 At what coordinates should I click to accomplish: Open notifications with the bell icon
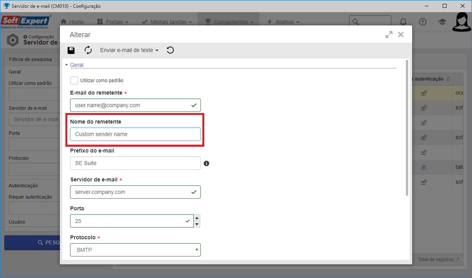pyautogui.click(x=403, y=22)
